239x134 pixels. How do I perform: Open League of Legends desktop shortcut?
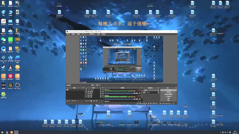(x=18, y=31)
